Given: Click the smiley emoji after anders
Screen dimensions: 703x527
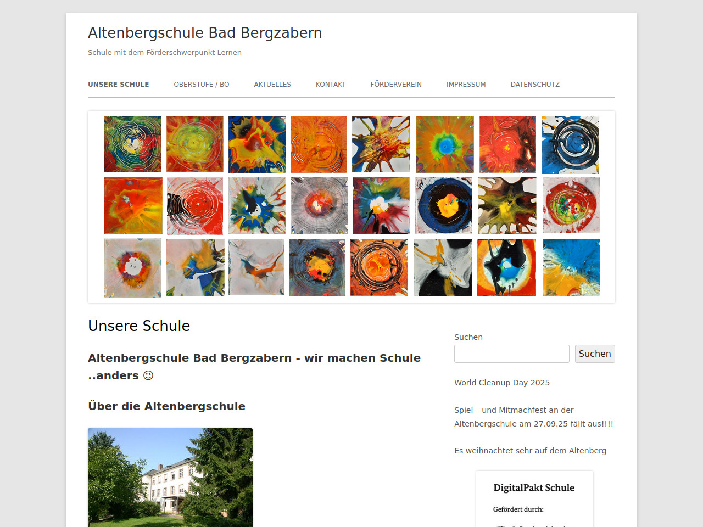Looking at the screenshot, I should click(148, 375).
